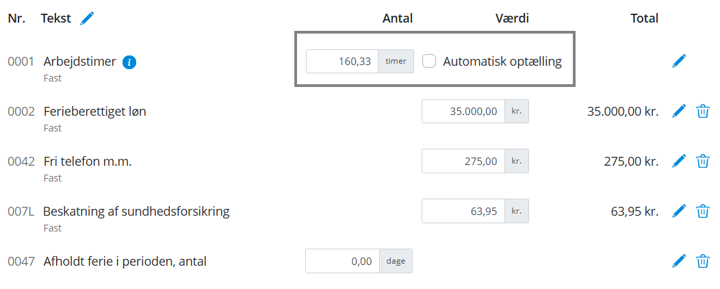The width and height of the screenshot is (720, 289).
Task: Click the Ferieberettiget løn row label
Action: (x=94, y=111)
